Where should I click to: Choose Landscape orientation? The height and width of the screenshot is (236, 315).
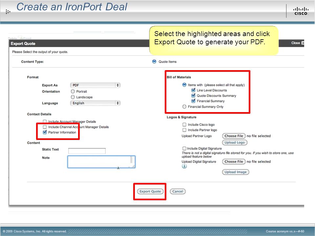pyautogui.click(x=73, y=97)
